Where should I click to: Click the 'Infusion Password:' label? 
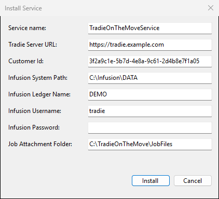click(x=34, y=127)
